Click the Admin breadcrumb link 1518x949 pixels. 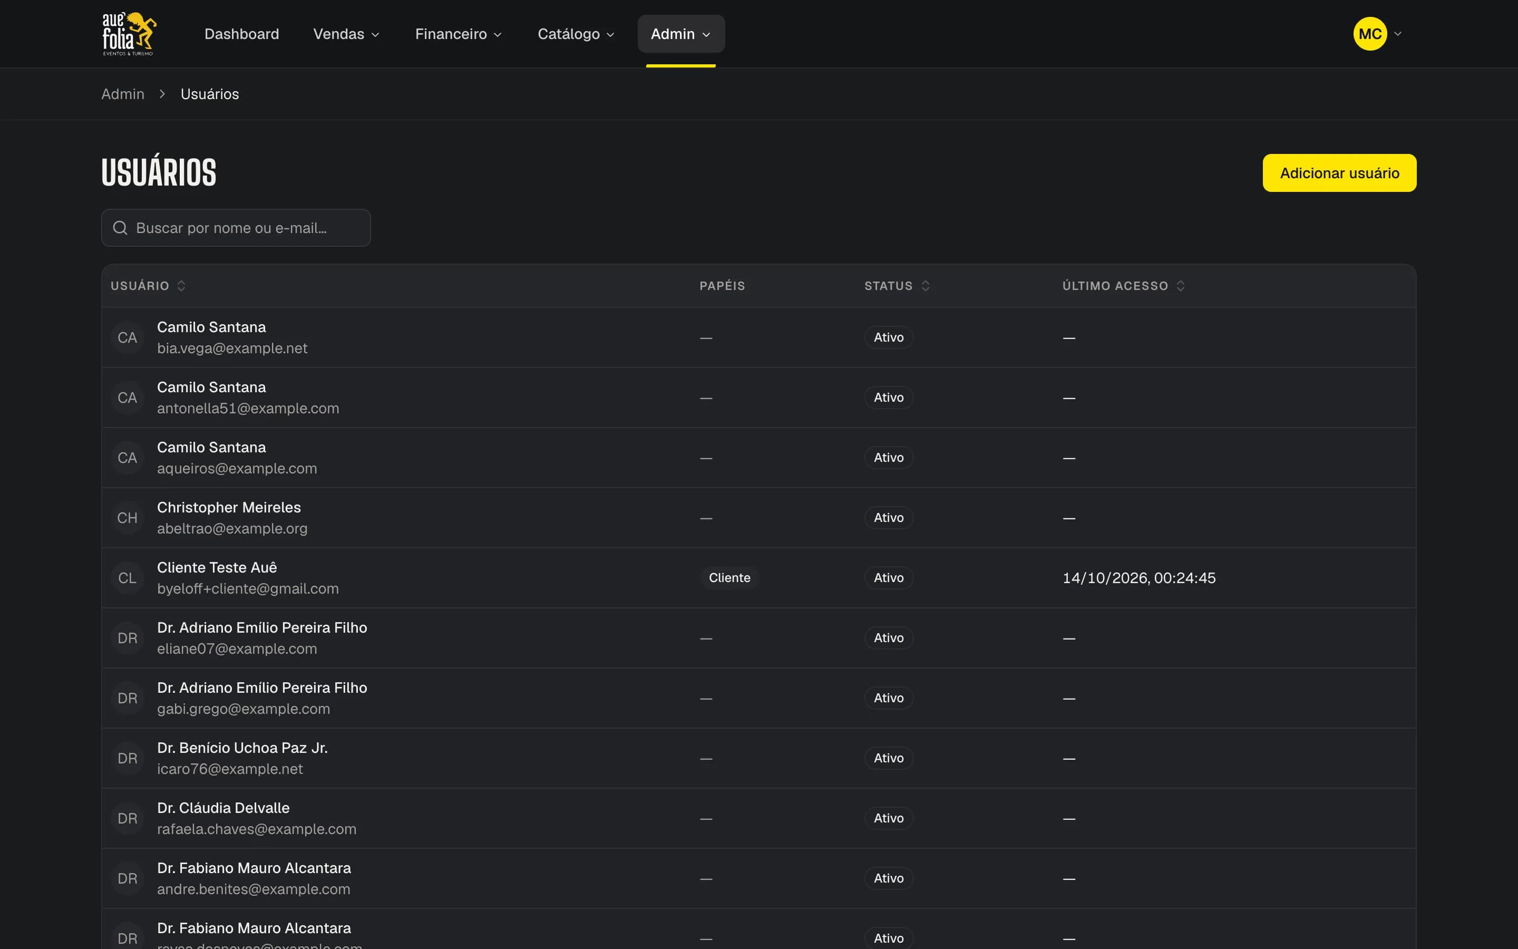coord(123,94)
